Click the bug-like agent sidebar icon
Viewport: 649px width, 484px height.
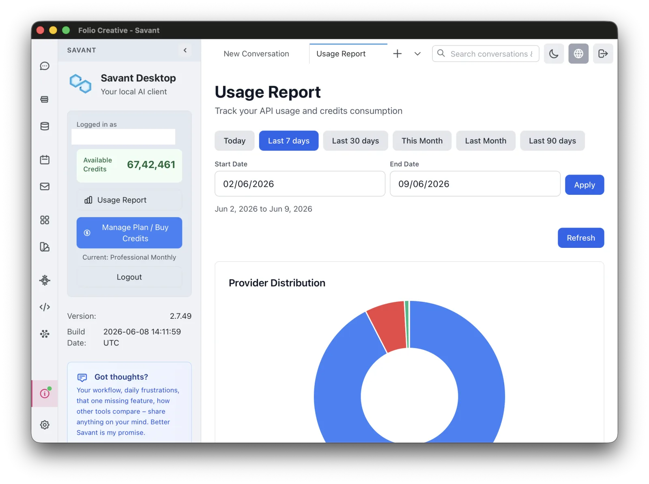click(x=45, y=280)
